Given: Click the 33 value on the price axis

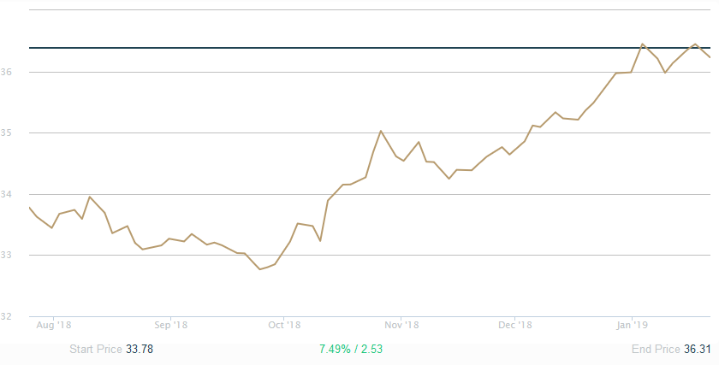Looking at the screenshot, I should [6, 256].
